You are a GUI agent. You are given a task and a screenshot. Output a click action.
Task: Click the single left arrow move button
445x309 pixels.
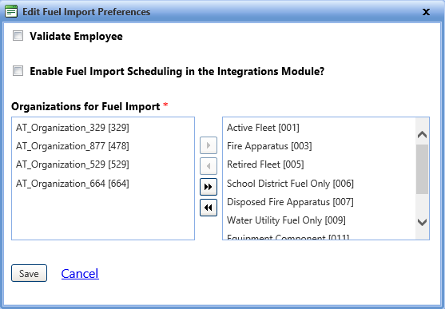(209, 166)
